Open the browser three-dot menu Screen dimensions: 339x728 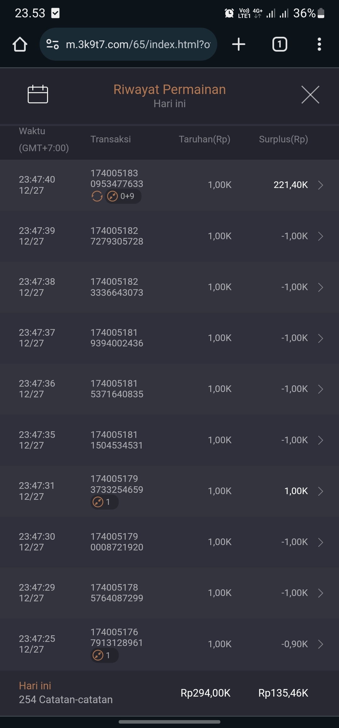(x=319, y=44)
